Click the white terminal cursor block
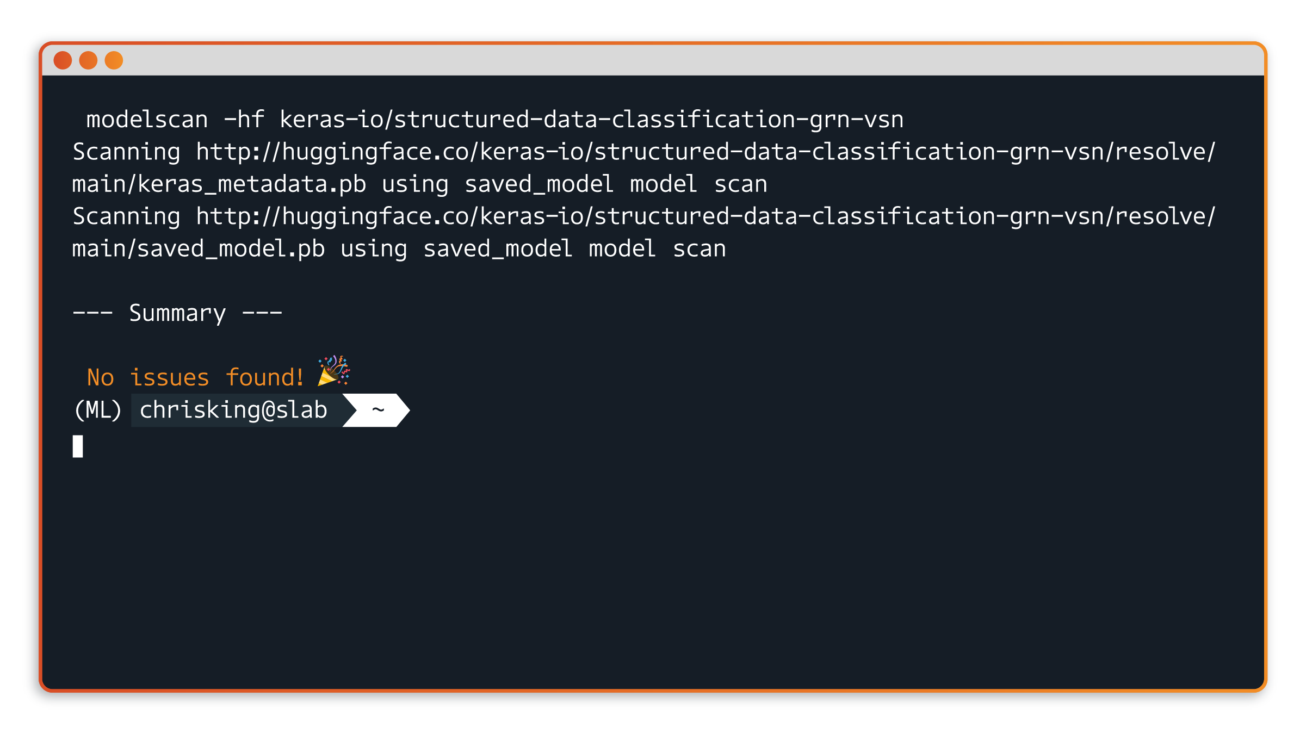This screenshot has height=734, width=1306. pyautogui.click(x=78, y=446)
